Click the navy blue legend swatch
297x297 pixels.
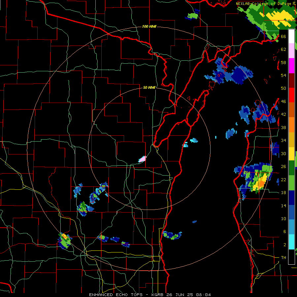[291, 198]
